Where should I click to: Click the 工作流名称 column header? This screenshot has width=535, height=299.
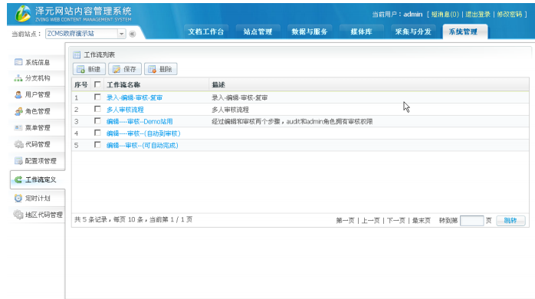coord(123,84)
